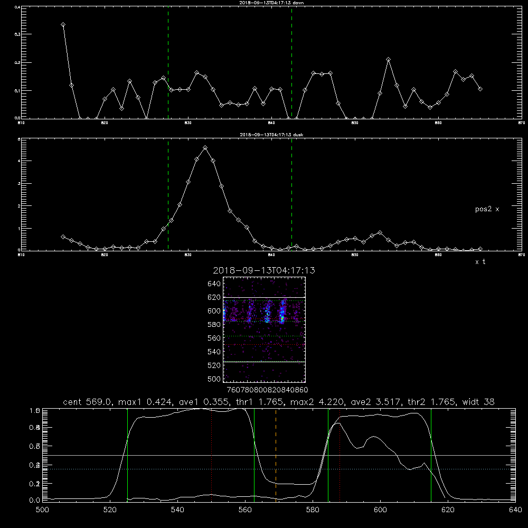Click the '580' x-axis label of bottom plot

(x=313, y=510)
